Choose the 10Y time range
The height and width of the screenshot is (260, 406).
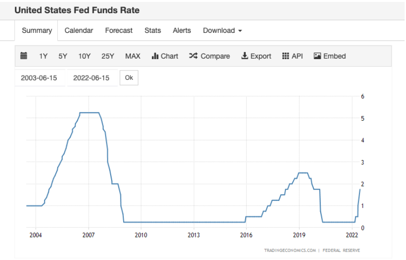84,56
